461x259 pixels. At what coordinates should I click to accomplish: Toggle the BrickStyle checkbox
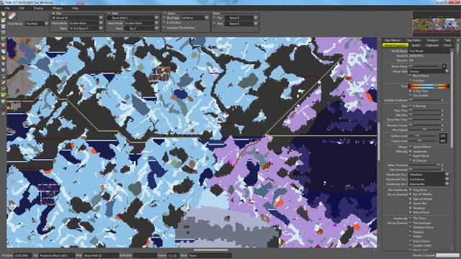pos(164,18)
